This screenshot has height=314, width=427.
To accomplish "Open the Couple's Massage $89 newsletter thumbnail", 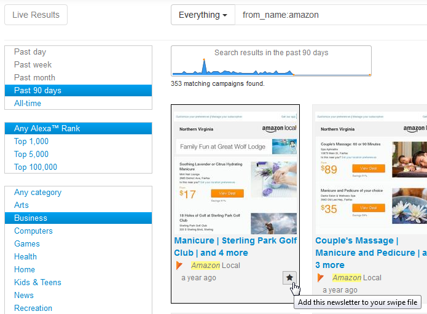I will tap(371, 173).
